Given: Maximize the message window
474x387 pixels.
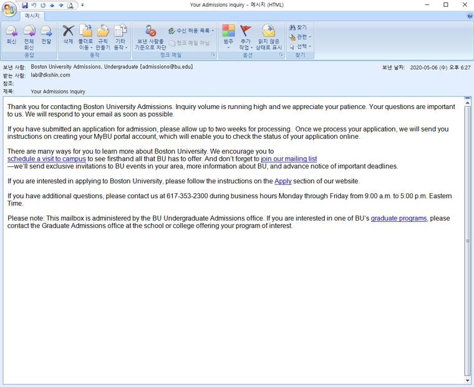Looking at the screenshot, I should pyautogui.click(x=446, y=5).
